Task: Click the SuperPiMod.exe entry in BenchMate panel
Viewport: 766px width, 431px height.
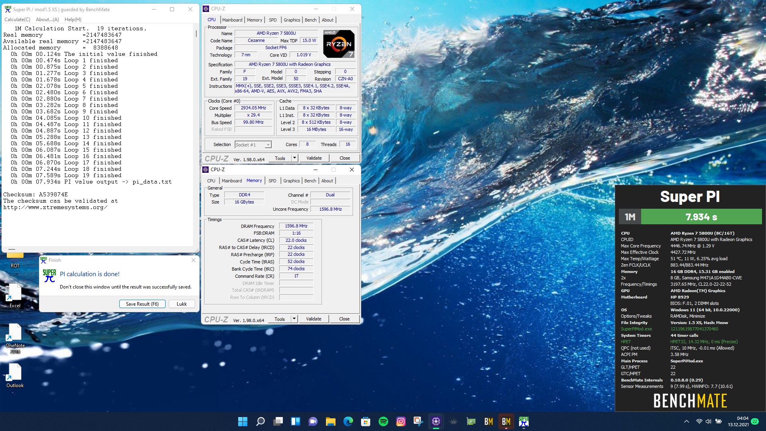Action: tap(636, 329)
